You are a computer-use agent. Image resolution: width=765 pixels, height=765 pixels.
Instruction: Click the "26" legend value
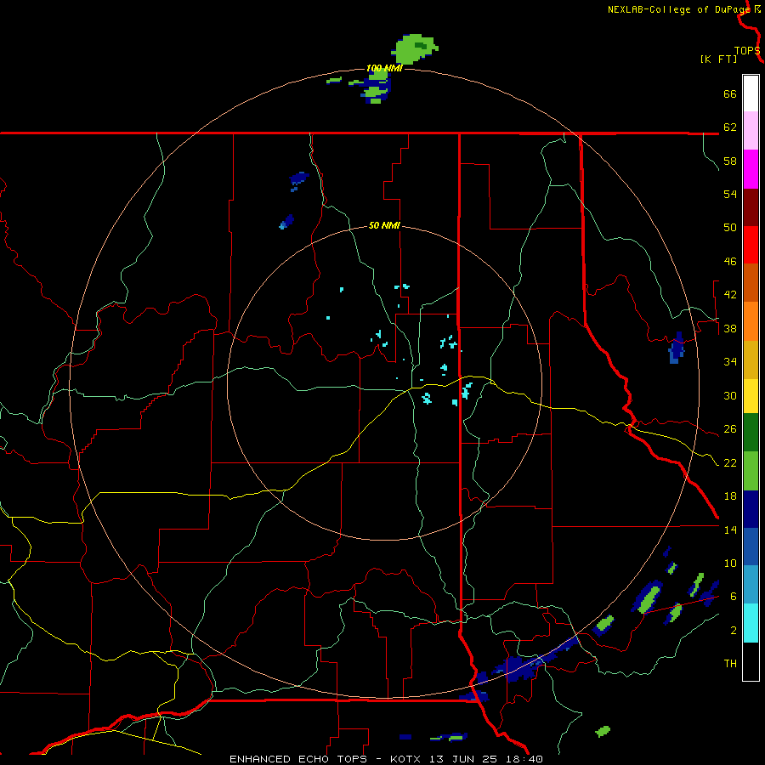pos(730,429)
